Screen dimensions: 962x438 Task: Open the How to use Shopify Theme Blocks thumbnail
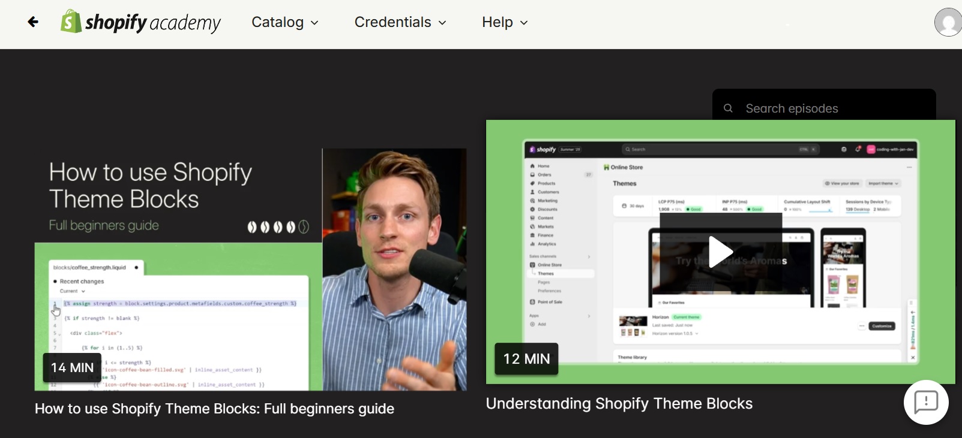point(250,270)
